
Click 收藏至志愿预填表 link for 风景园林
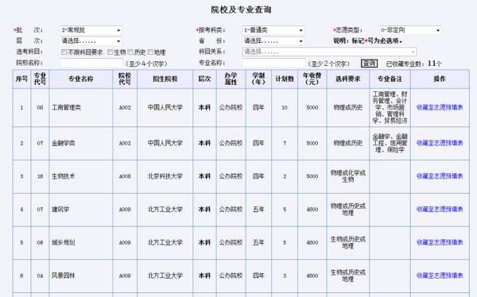tap(440, 276)
